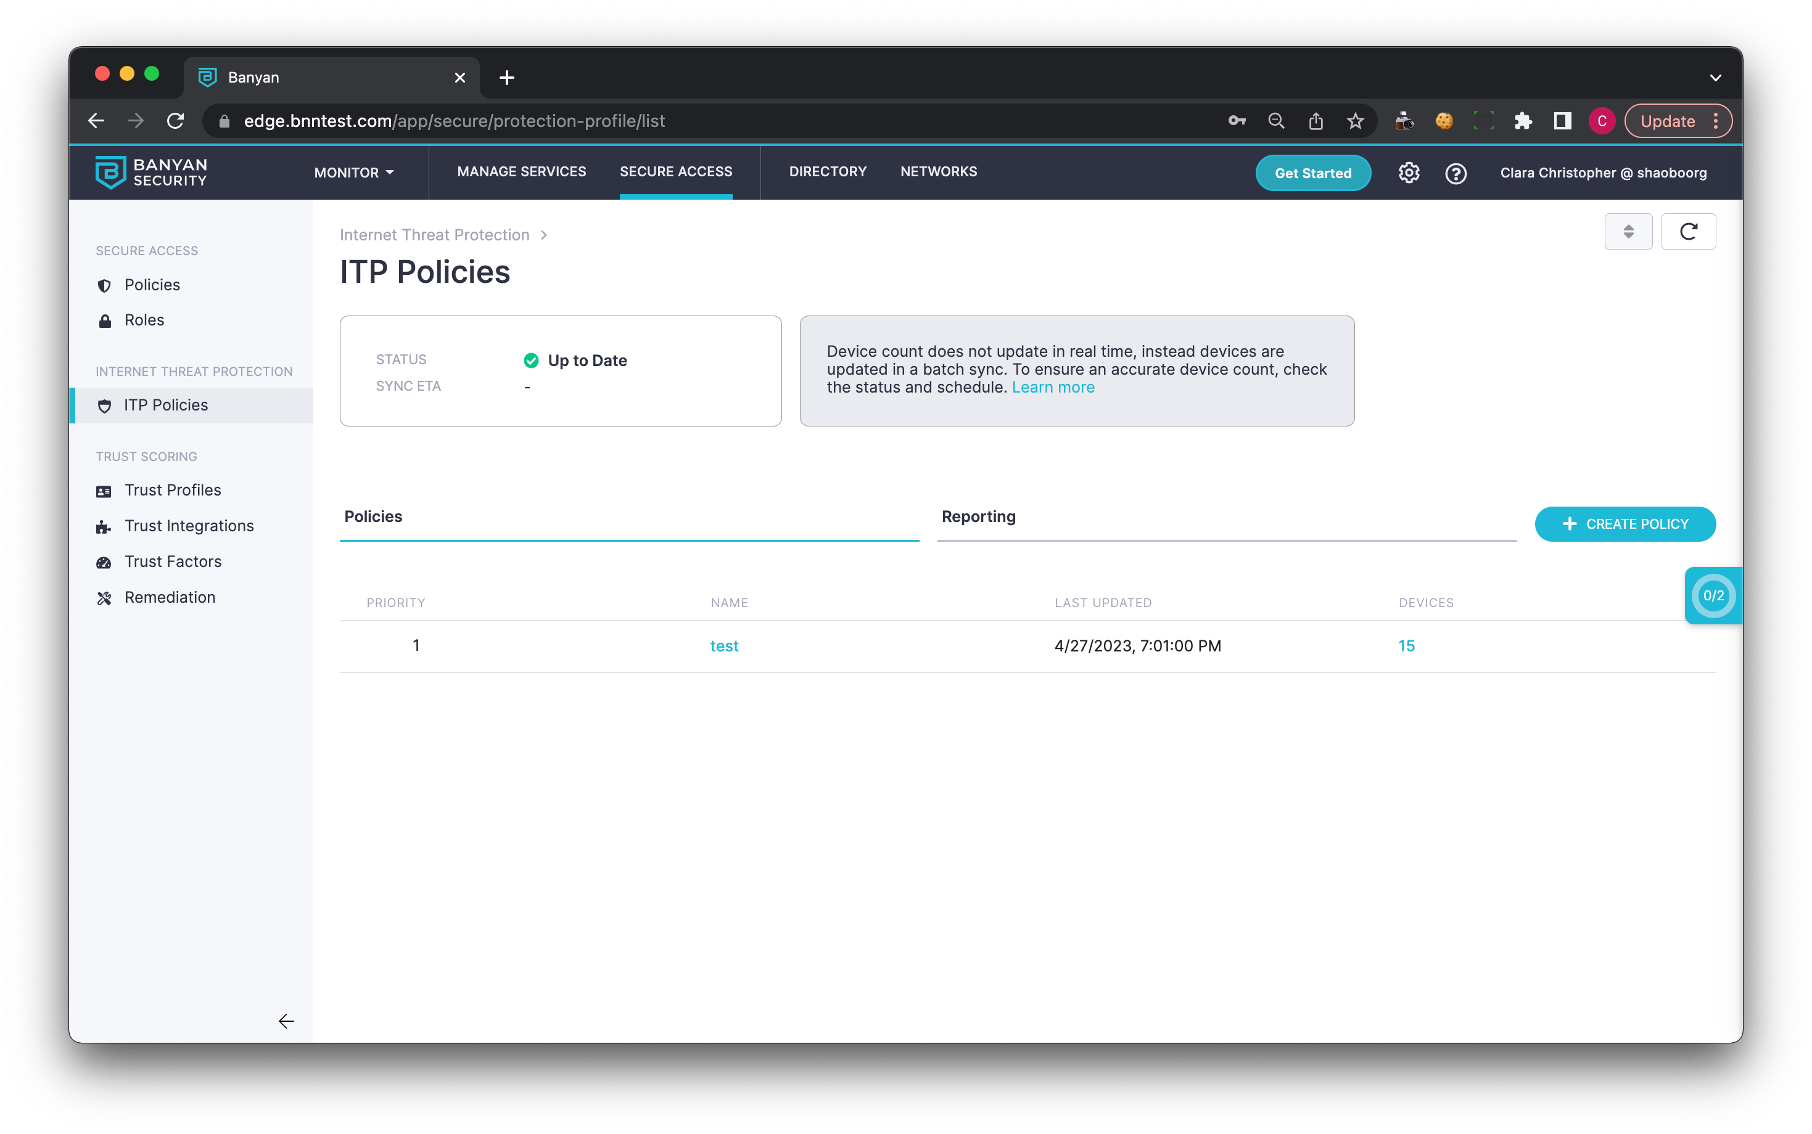Open a new browser tab
The height and width of the screenshot is (1134, 1812).
[x=506, y=77]
